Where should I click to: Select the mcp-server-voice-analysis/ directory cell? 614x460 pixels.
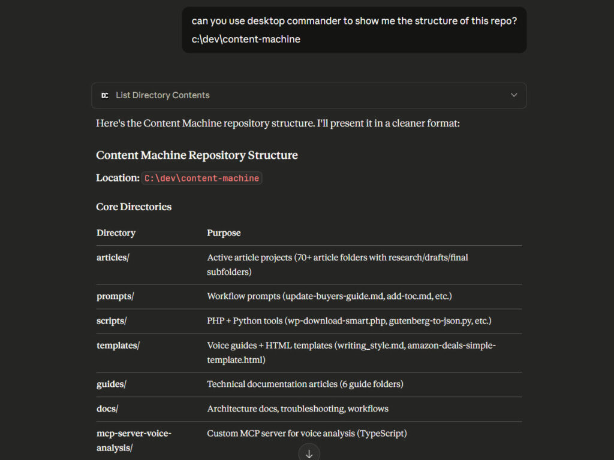click(x=134, y=440)
